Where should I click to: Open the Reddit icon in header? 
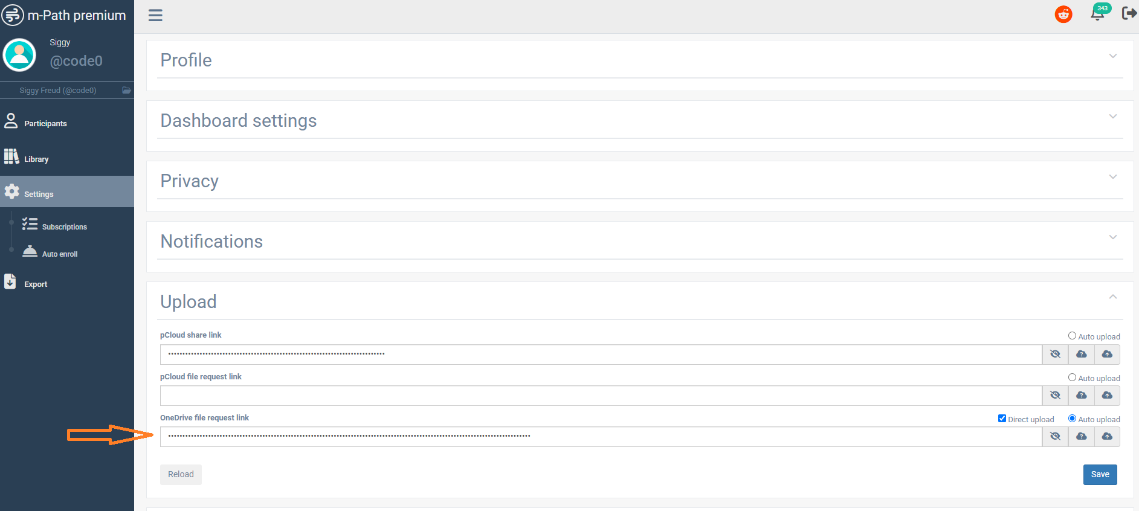[x=1063, y=14]
